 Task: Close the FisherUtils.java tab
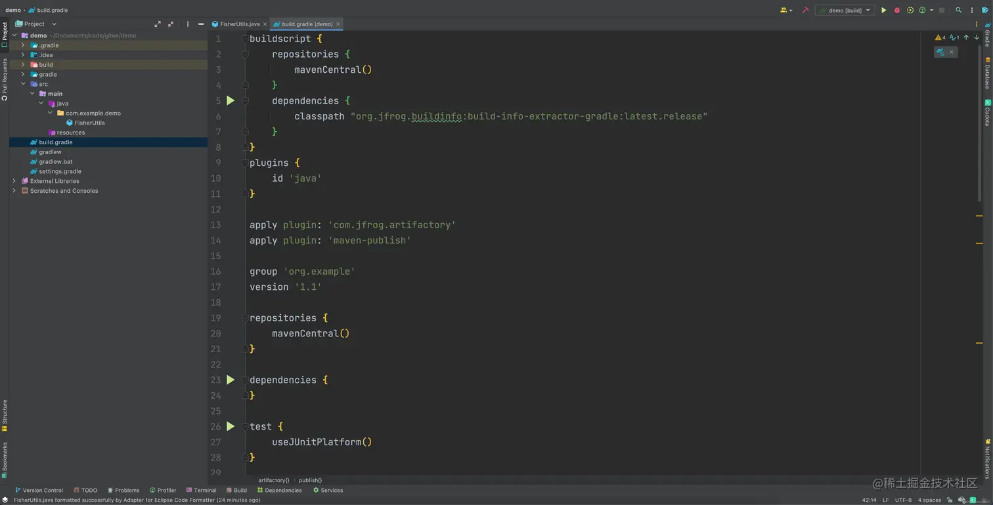(265, 24)
